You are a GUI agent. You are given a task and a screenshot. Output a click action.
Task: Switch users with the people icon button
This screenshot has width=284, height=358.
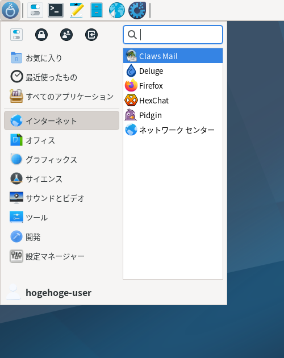[x=66, y=35]
